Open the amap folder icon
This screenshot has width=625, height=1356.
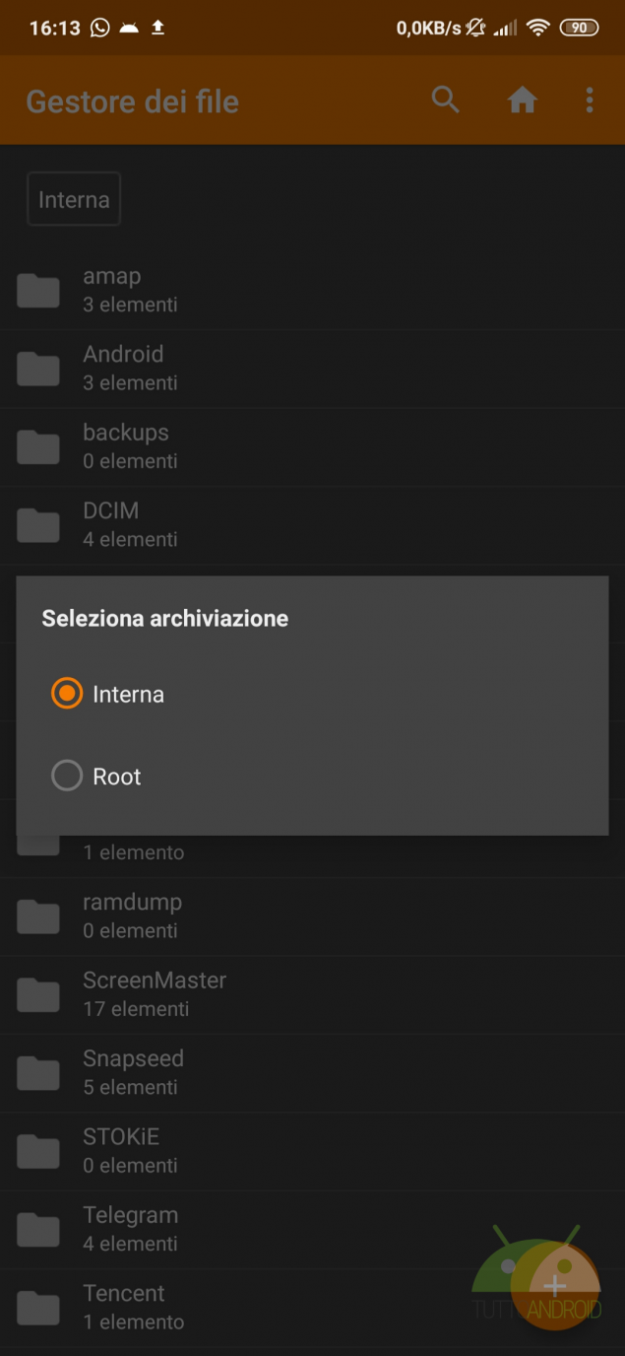[38, 290]
